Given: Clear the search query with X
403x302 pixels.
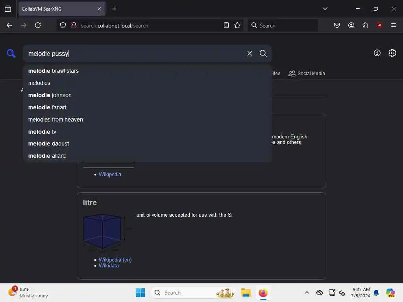Looking at the screenshot, I should [250, 53].
